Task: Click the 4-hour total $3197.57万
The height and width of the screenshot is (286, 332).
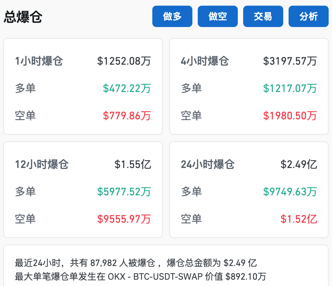Action: point(290,61)
